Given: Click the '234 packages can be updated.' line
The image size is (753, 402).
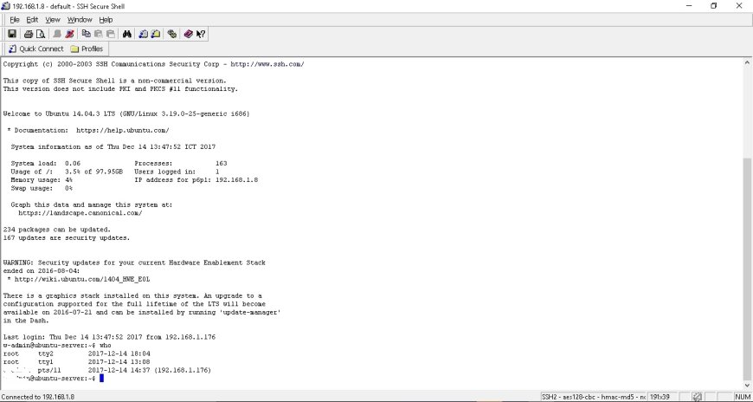Looking at the screenshot, I should [56, 230].
